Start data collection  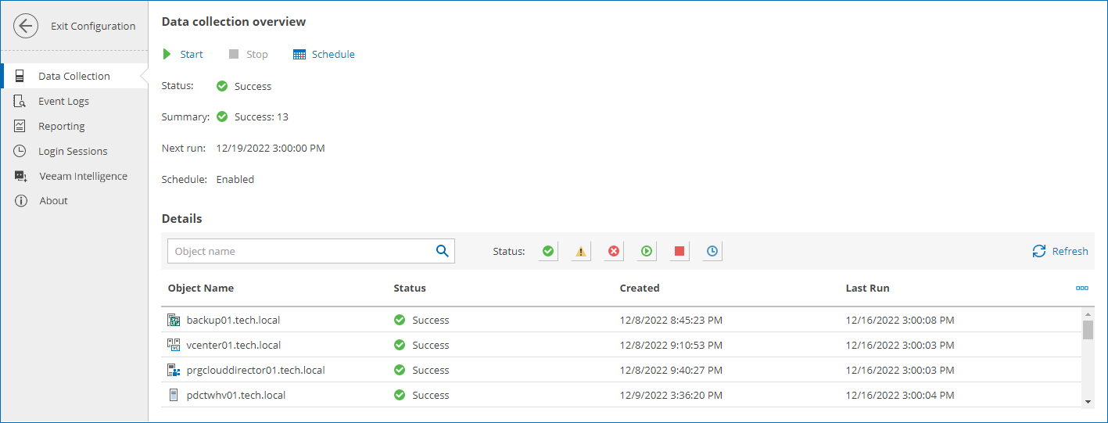(183, 54)
